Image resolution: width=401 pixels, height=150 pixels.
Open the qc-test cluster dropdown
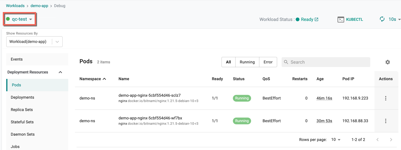pos(19,19)
